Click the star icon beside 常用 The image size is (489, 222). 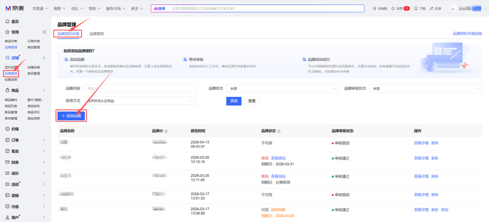click(8, 32)
